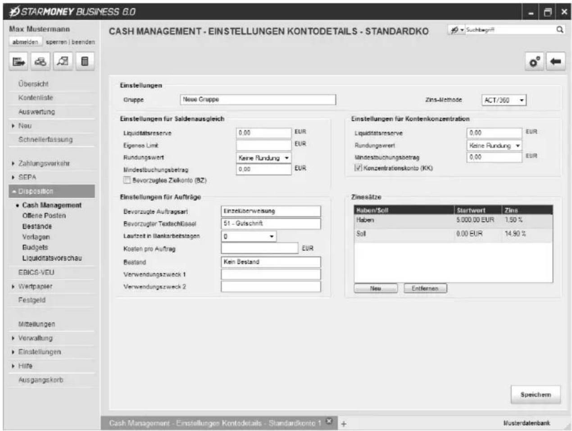The height and width of the screenshot is (431, 572).
Task: Open Budgets in the sidebar
Action: 35,247
